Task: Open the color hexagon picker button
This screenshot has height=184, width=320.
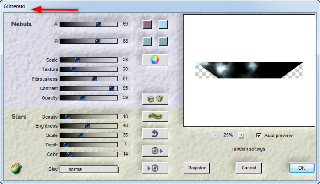Action: pyautogui.click(x=155, y=60)
